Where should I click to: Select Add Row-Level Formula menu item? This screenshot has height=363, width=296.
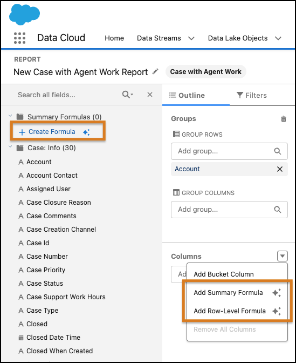pyautogui.click(x=237, y=311)
